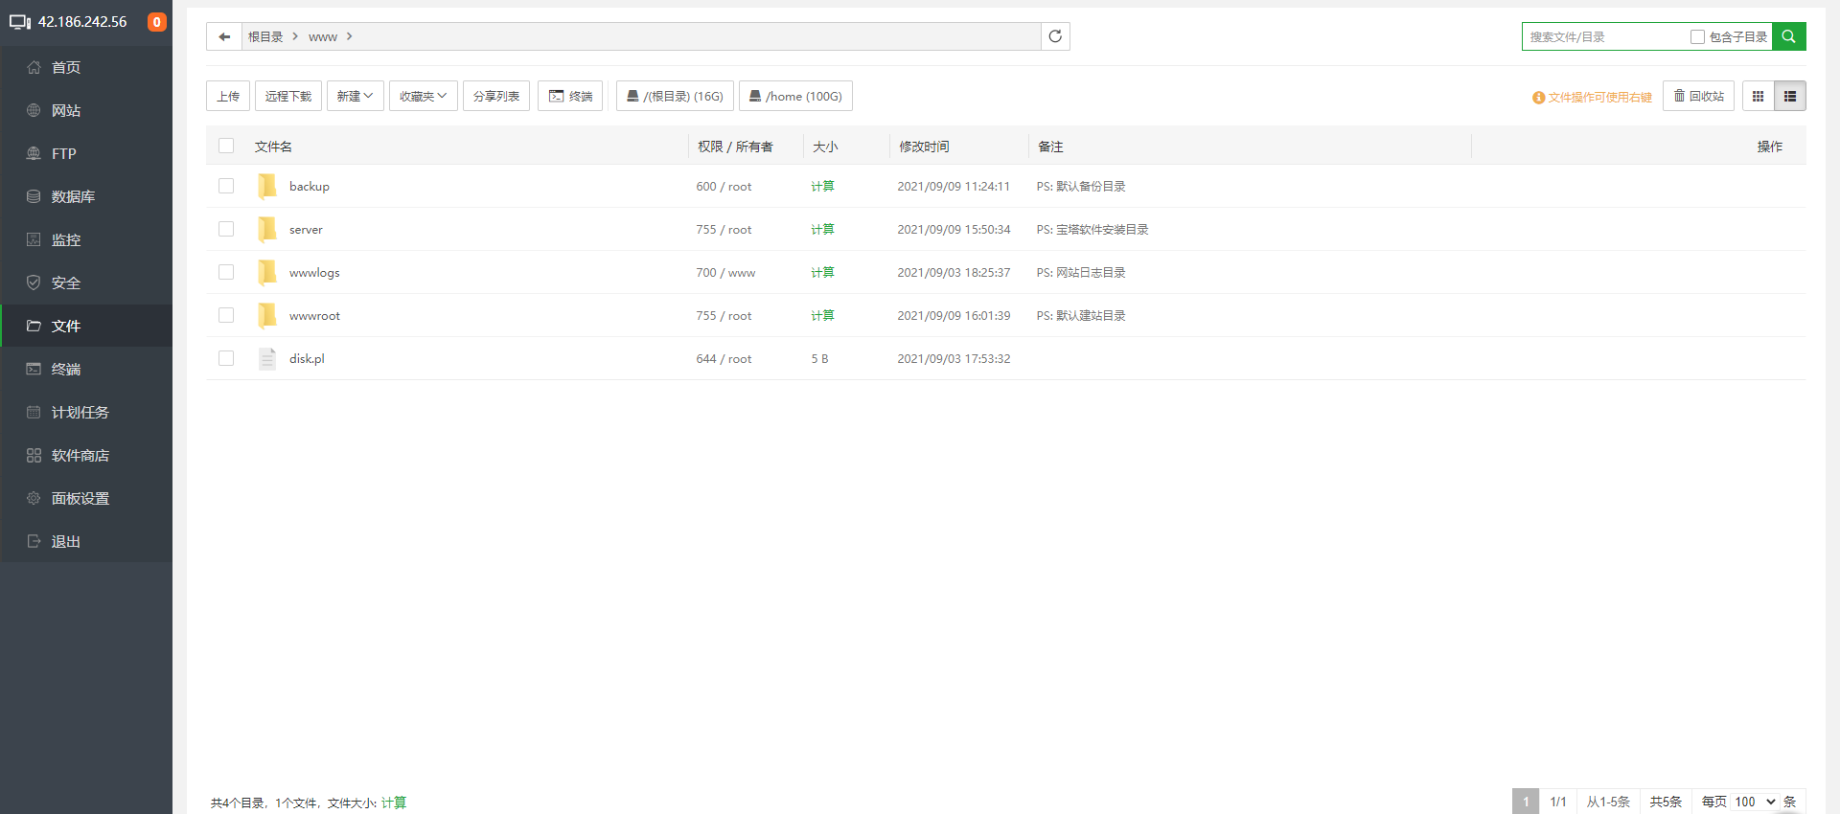
Task: Refresh the file list
Action: 1055,36
